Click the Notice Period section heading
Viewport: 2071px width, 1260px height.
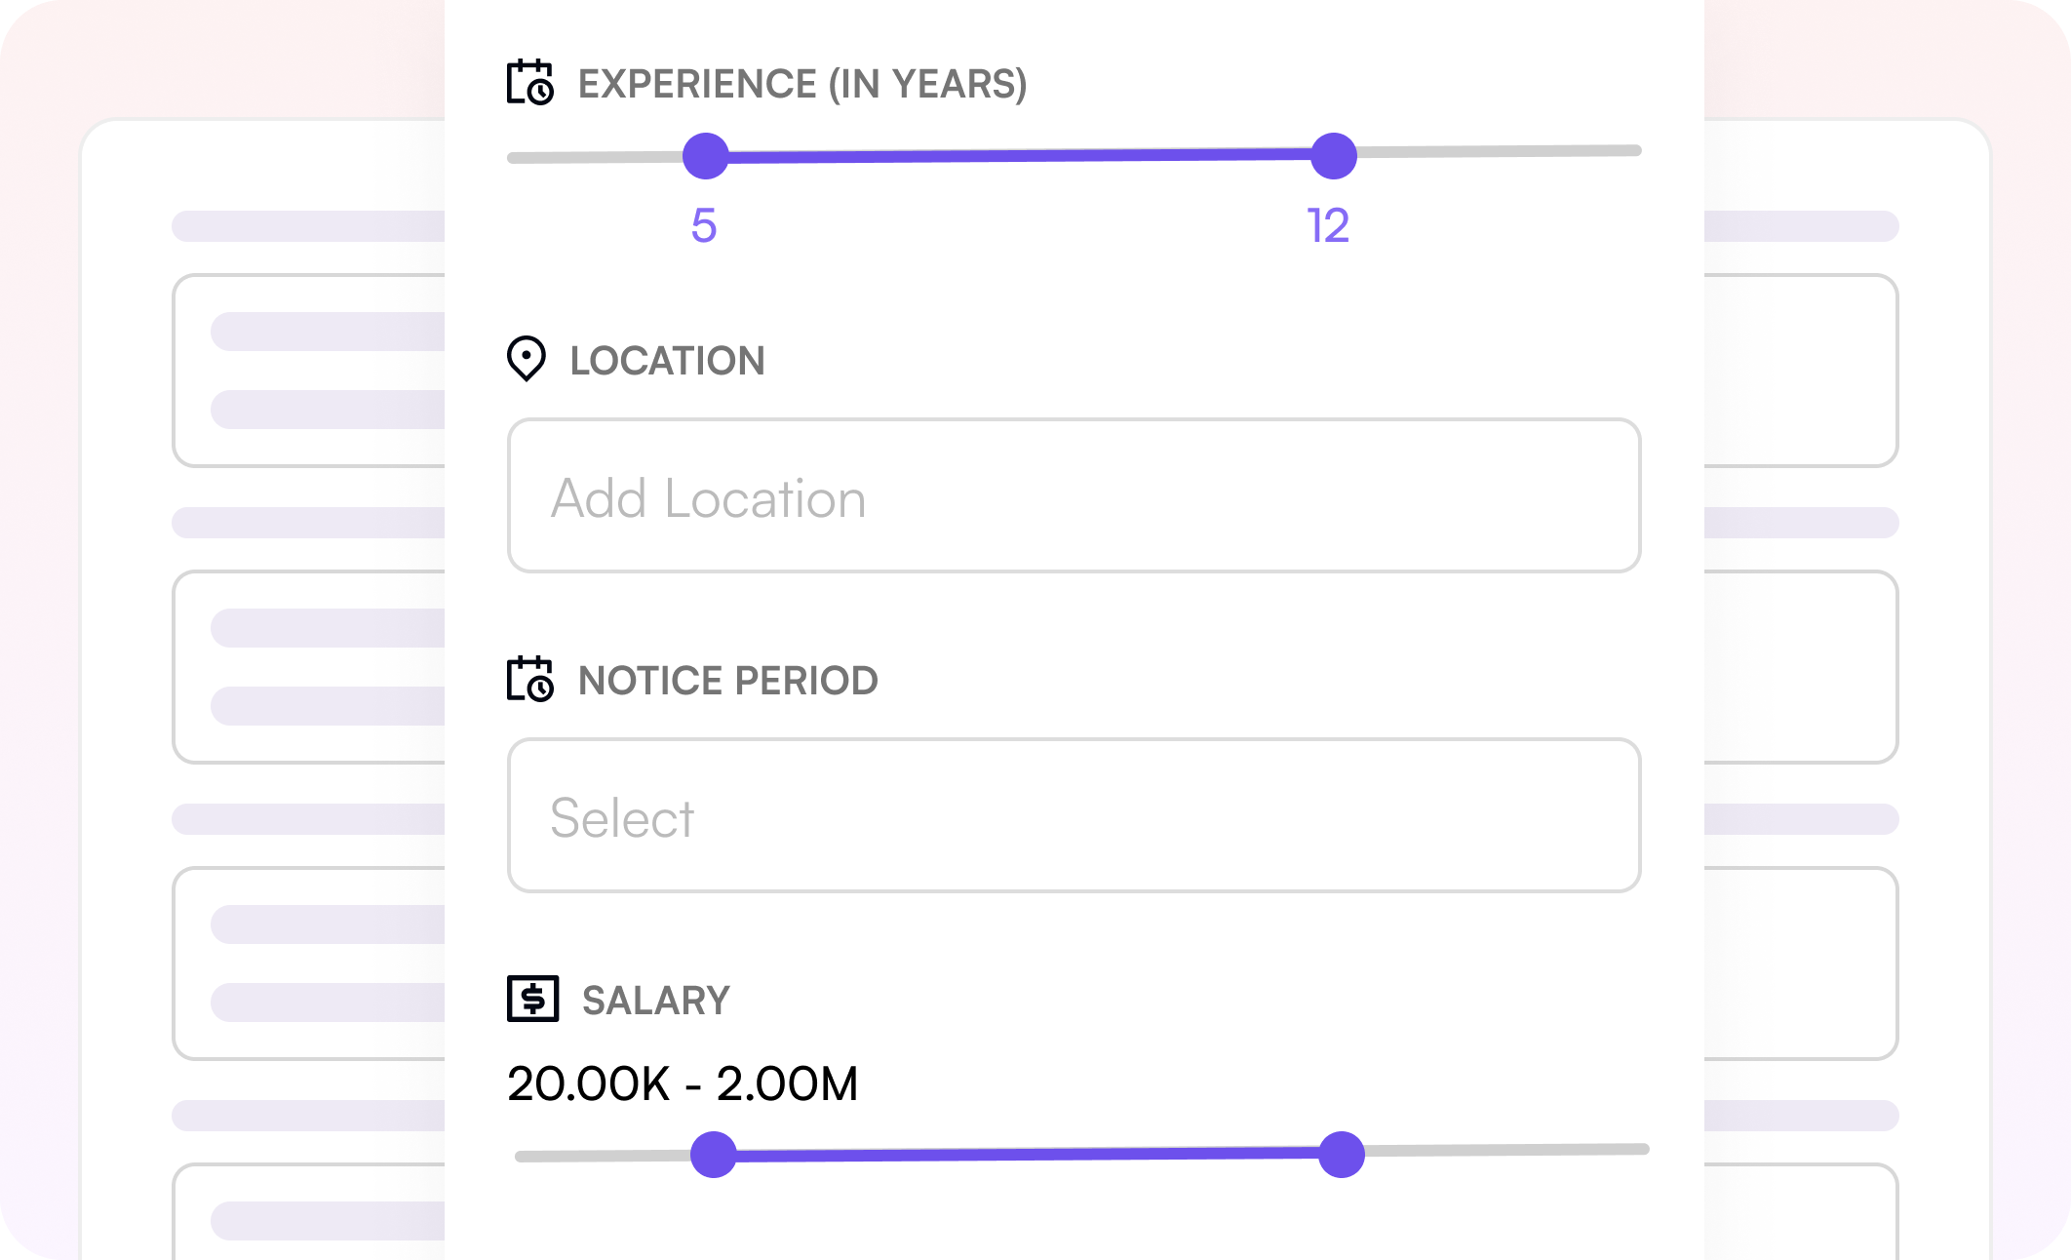(727, 681)
